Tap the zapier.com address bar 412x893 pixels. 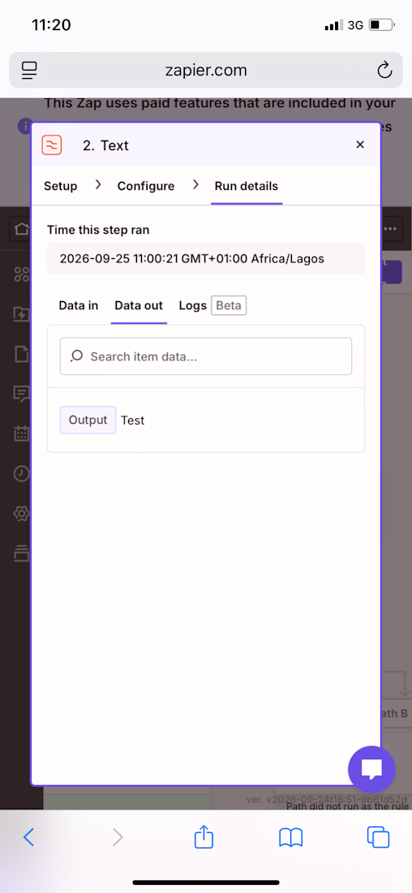pos(206,70)
